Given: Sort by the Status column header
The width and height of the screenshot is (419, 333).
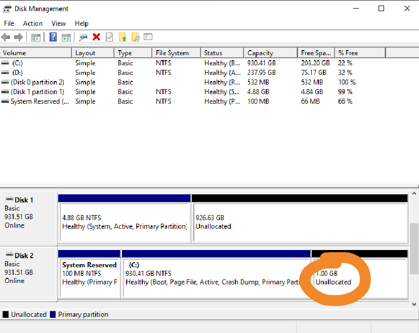Looking at the screenshot, I should [x=222, y=53].
